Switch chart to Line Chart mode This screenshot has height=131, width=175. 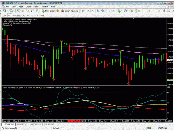point(93,11)
